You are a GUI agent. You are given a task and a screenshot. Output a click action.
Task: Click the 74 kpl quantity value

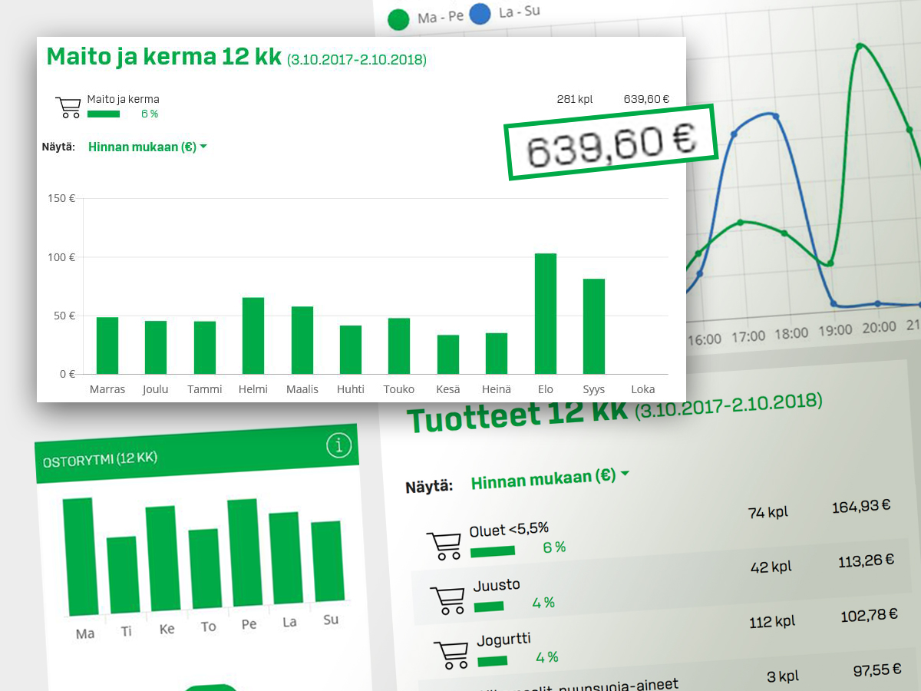767,512
